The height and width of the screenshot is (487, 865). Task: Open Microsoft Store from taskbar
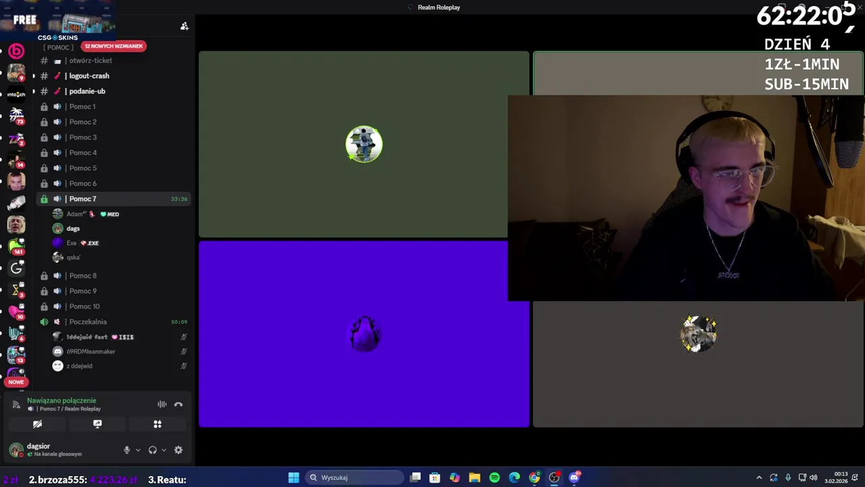[x=435, y=478]
